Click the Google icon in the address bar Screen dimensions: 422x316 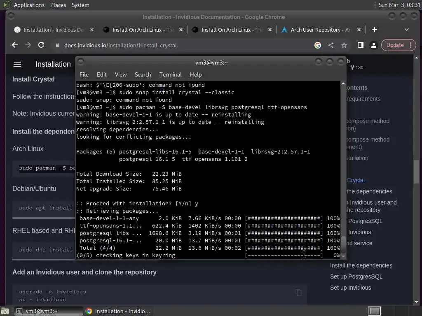click(318, 45)
